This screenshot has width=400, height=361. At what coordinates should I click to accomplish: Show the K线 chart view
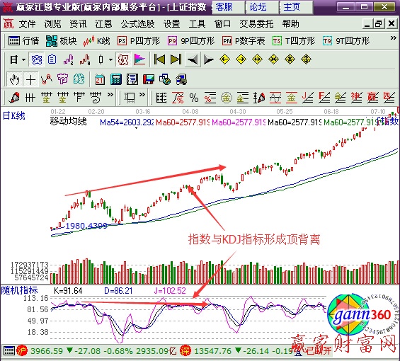pos(97,41)
